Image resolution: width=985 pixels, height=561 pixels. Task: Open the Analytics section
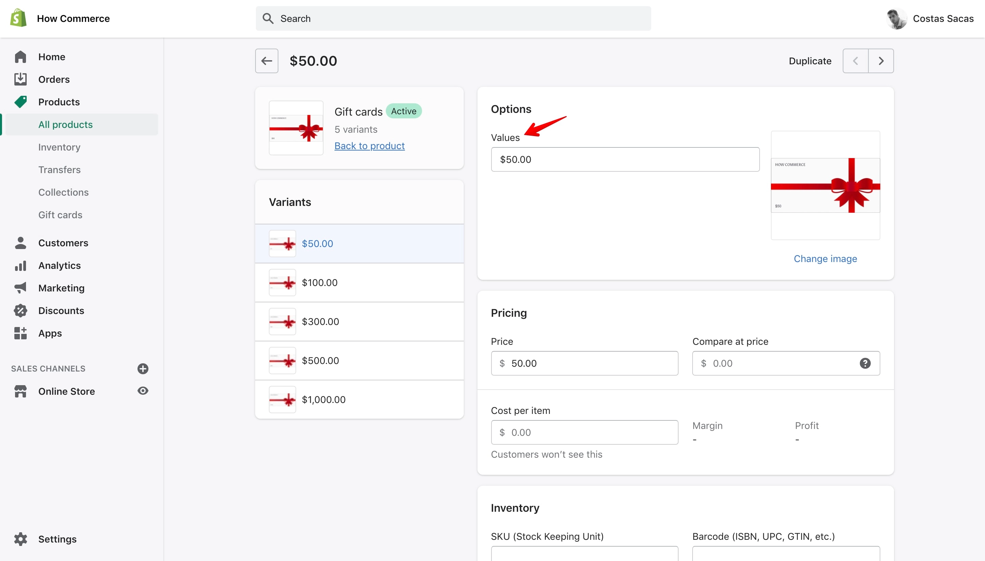click(59, 265)
